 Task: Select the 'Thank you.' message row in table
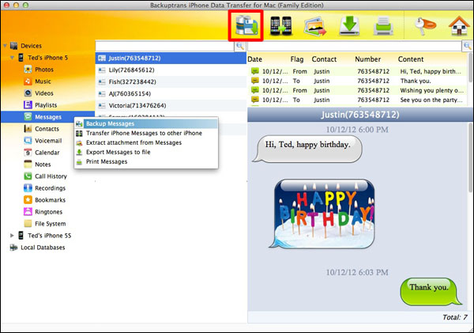coord(358,81)
